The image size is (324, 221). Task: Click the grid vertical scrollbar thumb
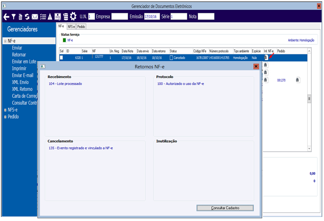pyautogui.click(x=309, y=99)
